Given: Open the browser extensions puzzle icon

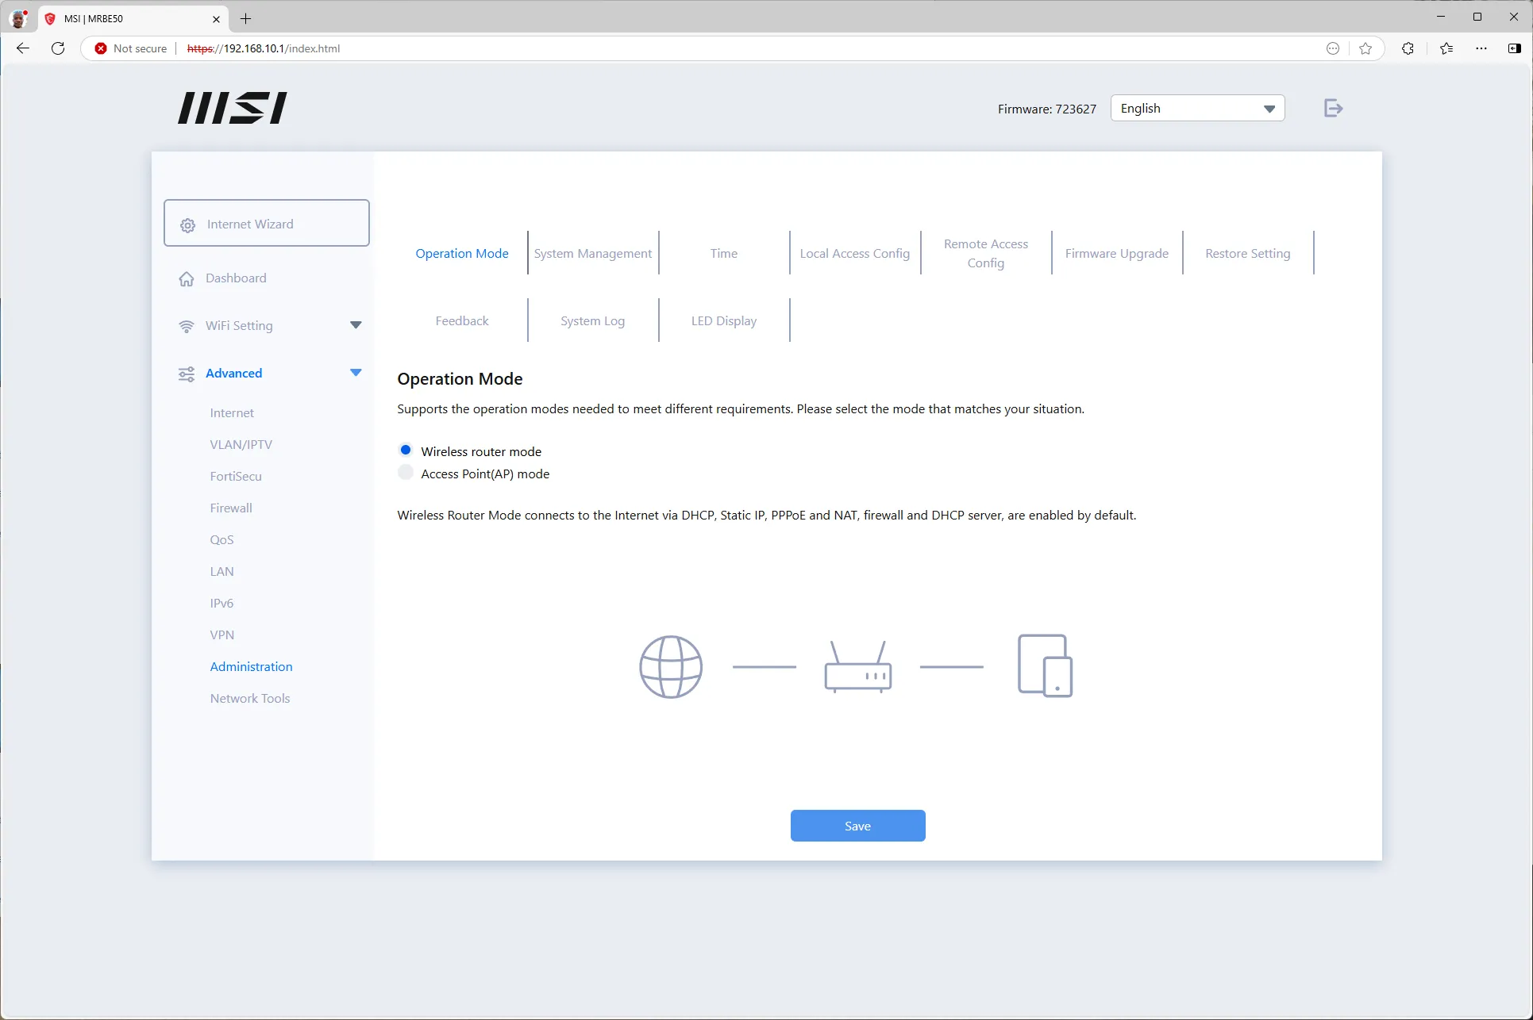Looking at the screenshot, I should click(1408, 48).
